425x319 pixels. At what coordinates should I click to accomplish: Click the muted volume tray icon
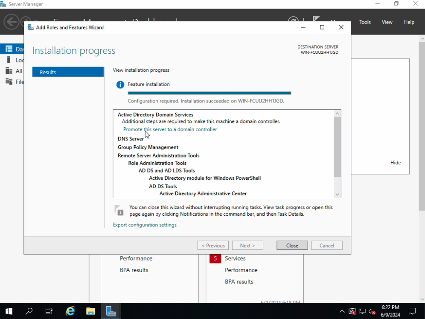[372, 311]
